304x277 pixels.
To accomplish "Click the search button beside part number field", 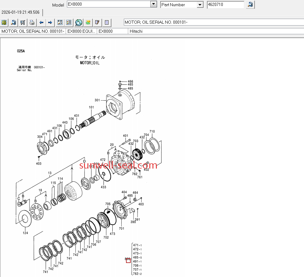I will click(x=250, y=5).
